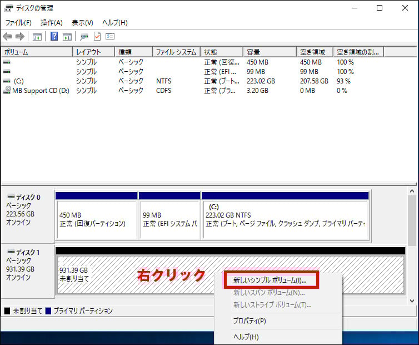Screen dimensions: 419x345
Task: Click the checkmark properties toolbar icon
Action: 97,36
